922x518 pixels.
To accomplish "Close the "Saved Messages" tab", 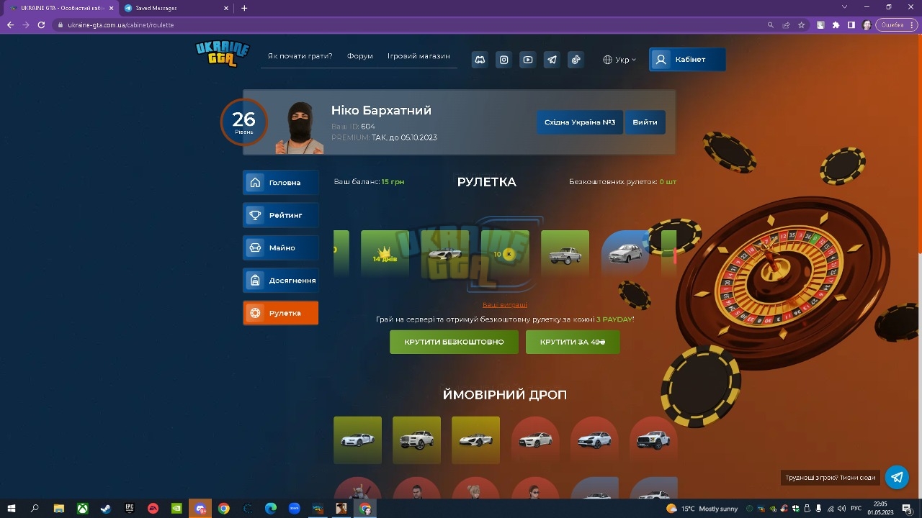I will pyautogui.click(x=226, y=8).
